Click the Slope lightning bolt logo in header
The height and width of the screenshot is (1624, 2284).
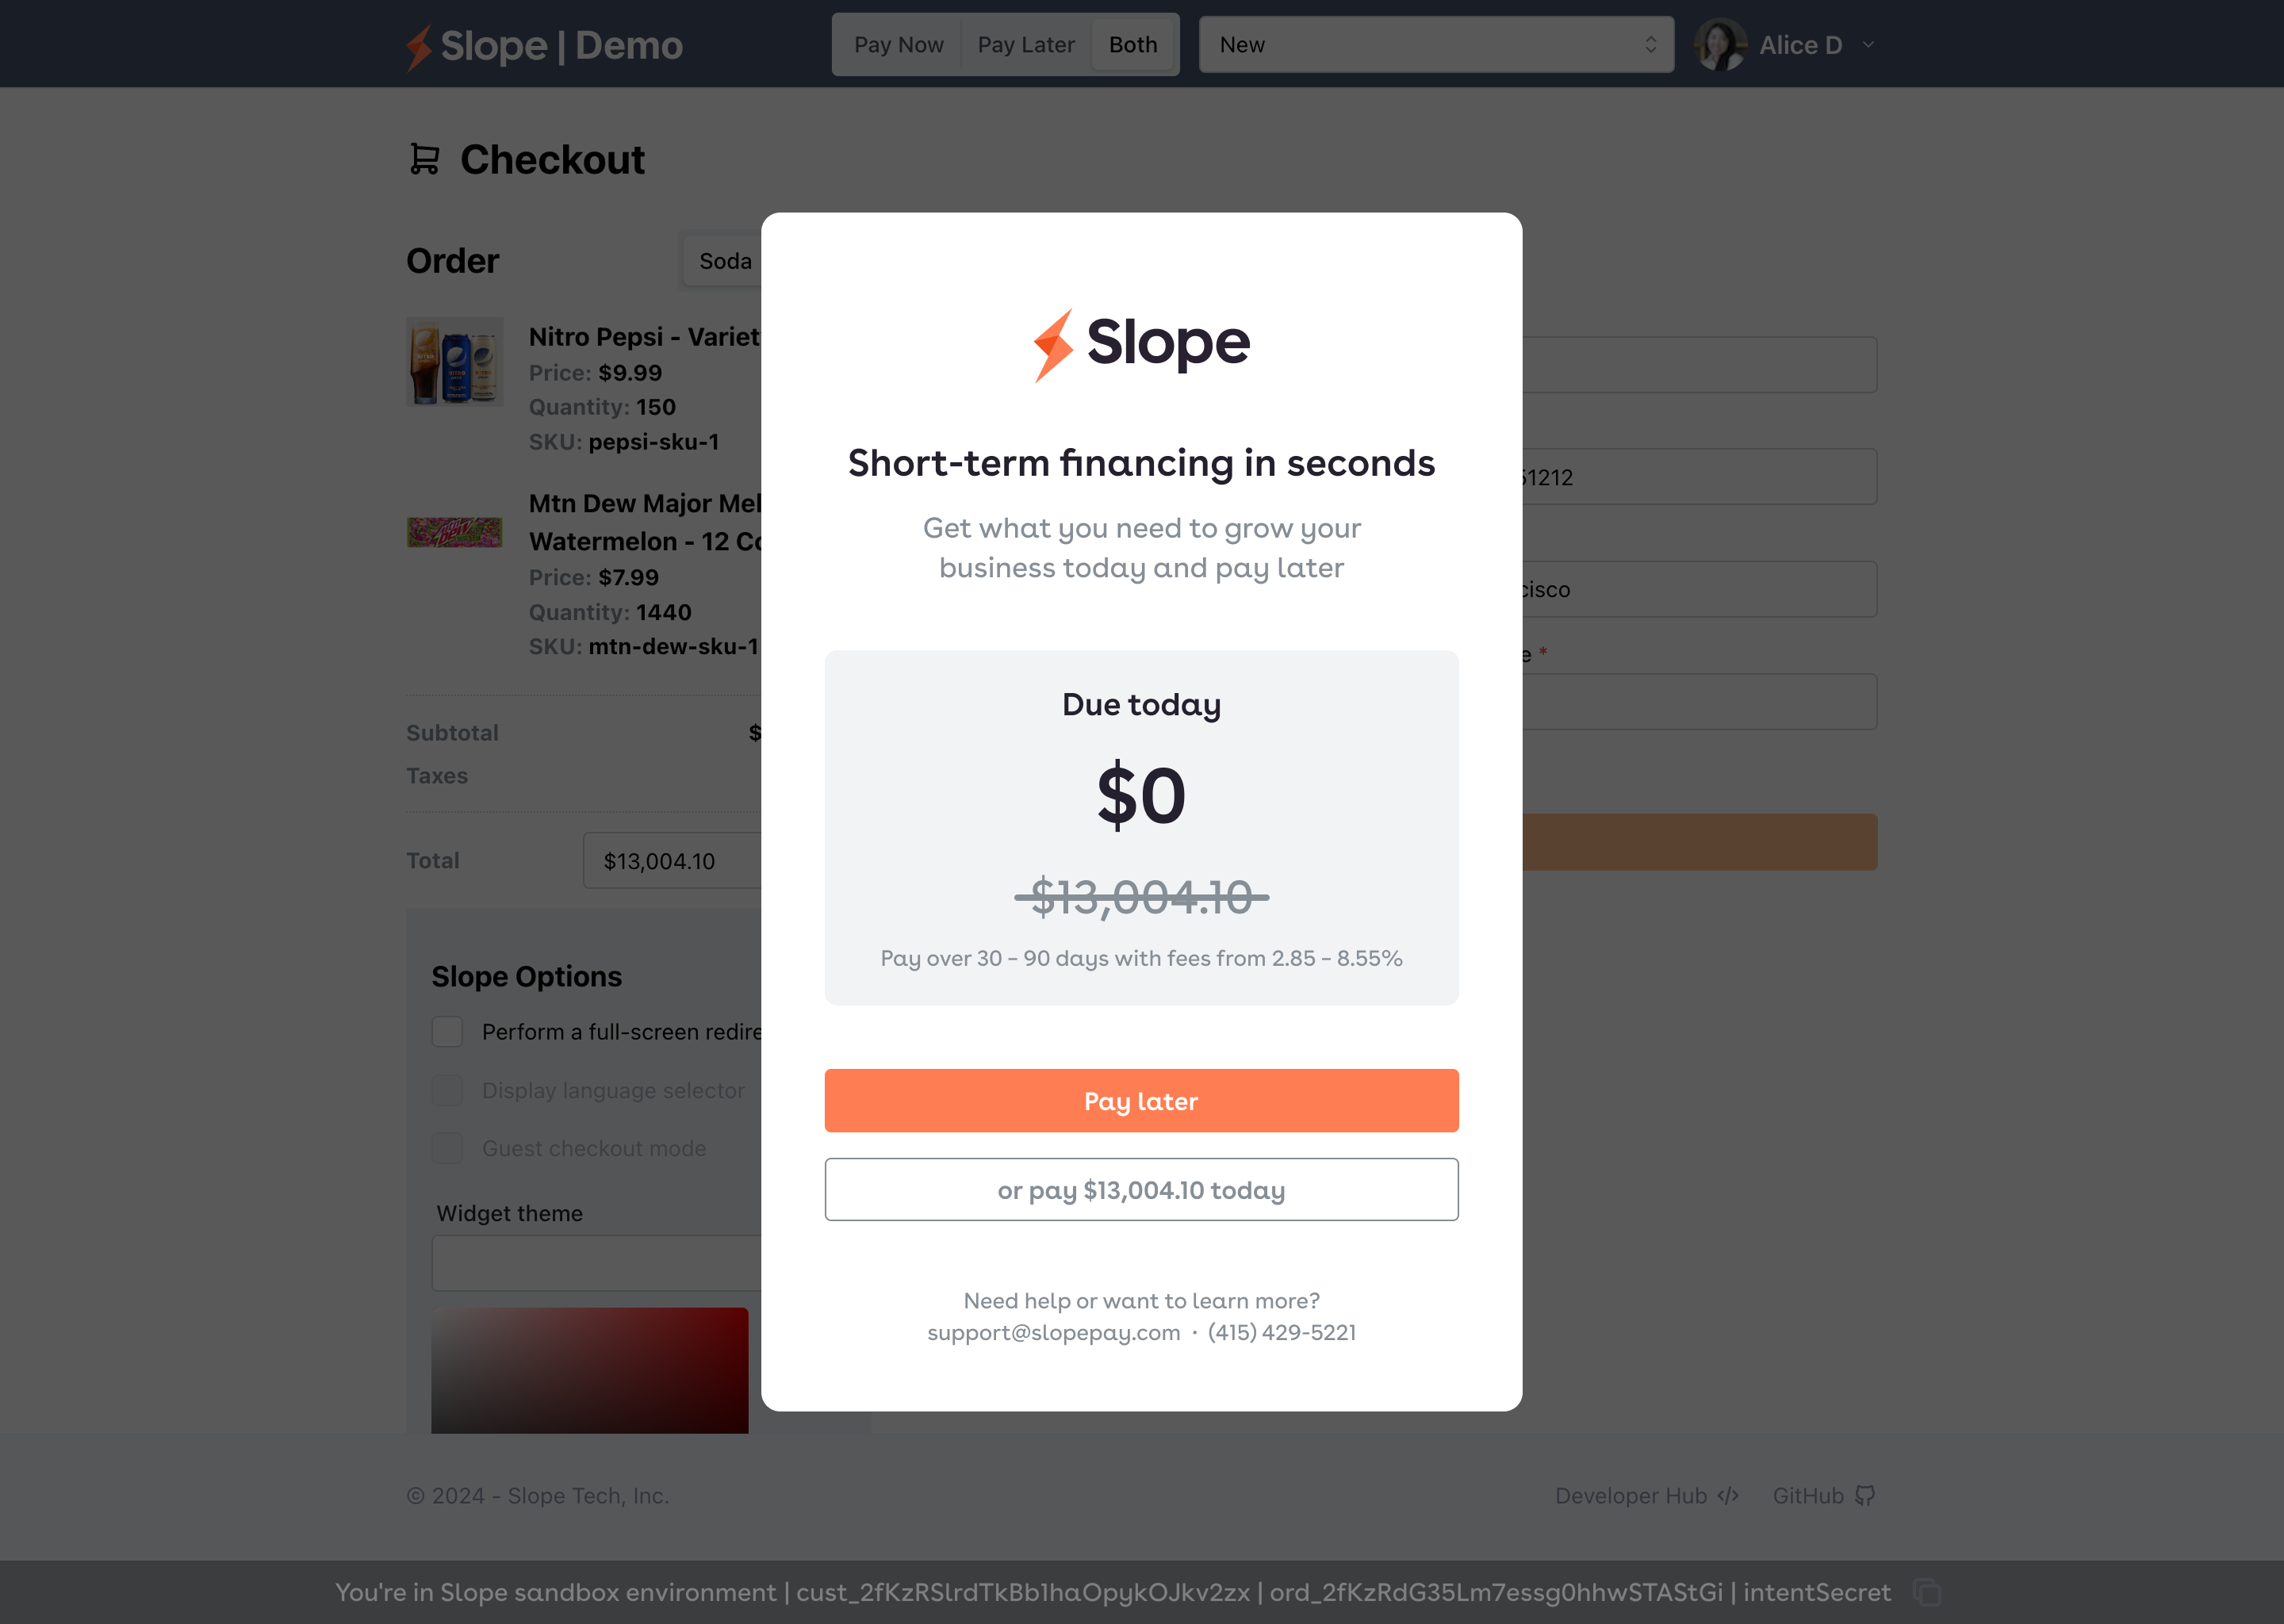pos(419,46)
